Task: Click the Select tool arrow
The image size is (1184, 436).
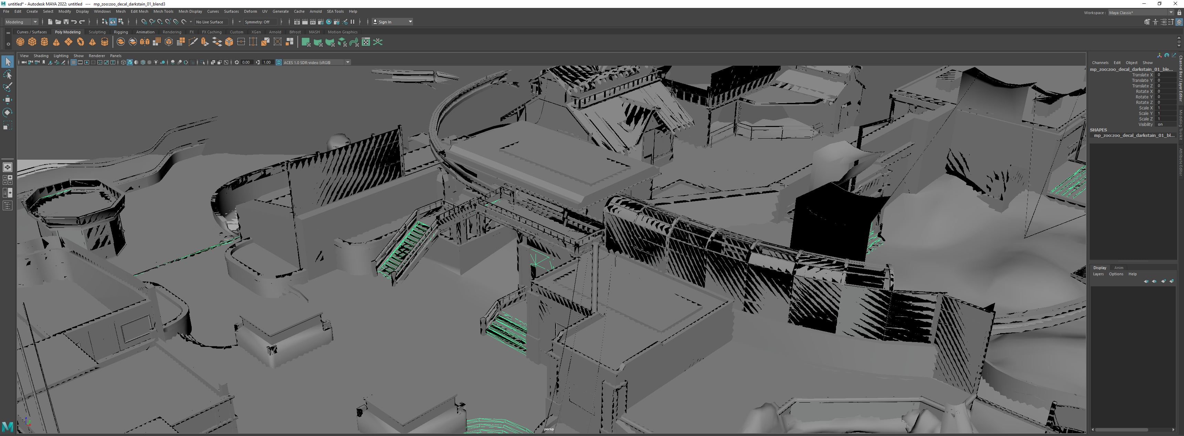Action: point(7,62)
